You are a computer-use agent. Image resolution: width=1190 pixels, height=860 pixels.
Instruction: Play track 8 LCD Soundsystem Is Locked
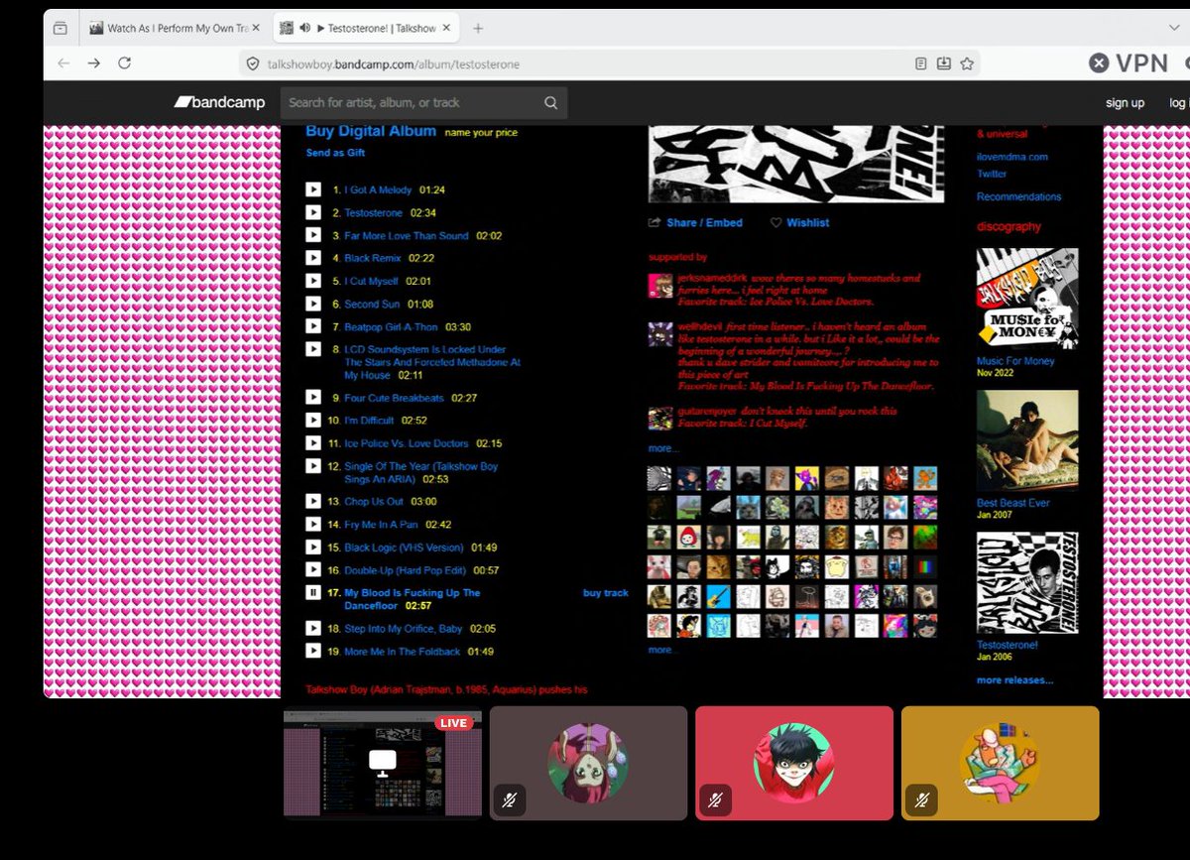pos(313,349)
